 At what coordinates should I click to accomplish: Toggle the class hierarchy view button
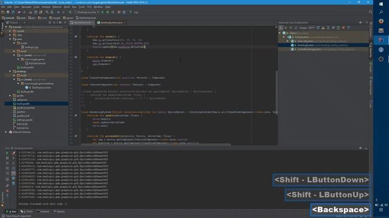coord(281,28)
